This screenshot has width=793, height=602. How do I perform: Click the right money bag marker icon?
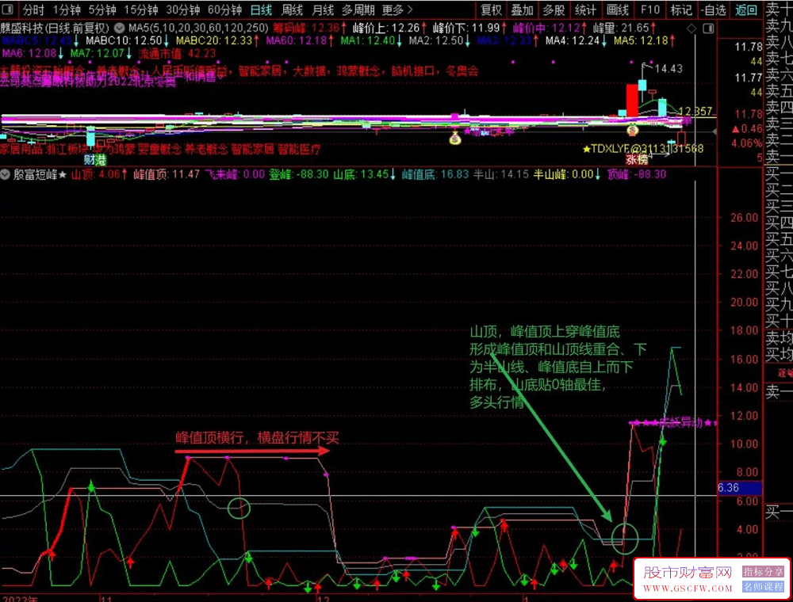[x=632, y=130]
